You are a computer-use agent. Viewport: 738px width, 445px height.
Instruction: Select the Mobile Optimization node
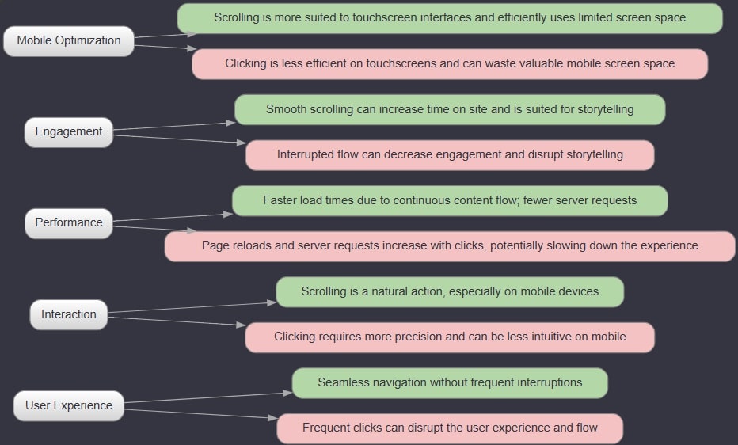coord(69,41)
